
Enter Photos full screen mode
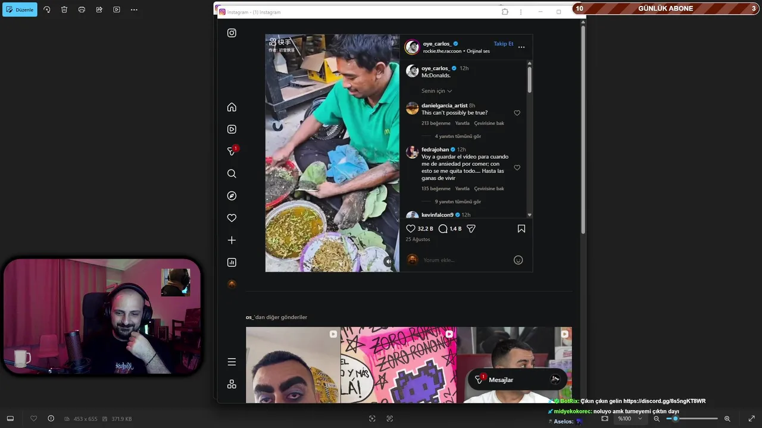pos(751,418)
